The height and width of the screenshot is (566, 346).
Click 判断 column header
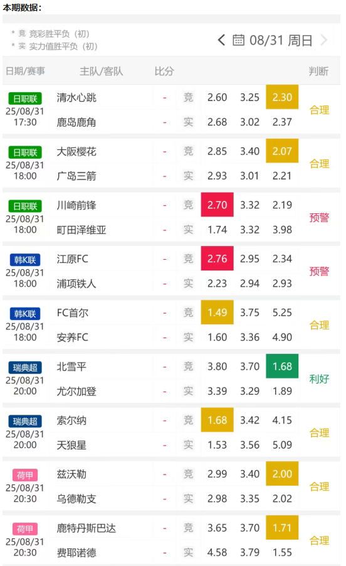(x=318, y=71)
